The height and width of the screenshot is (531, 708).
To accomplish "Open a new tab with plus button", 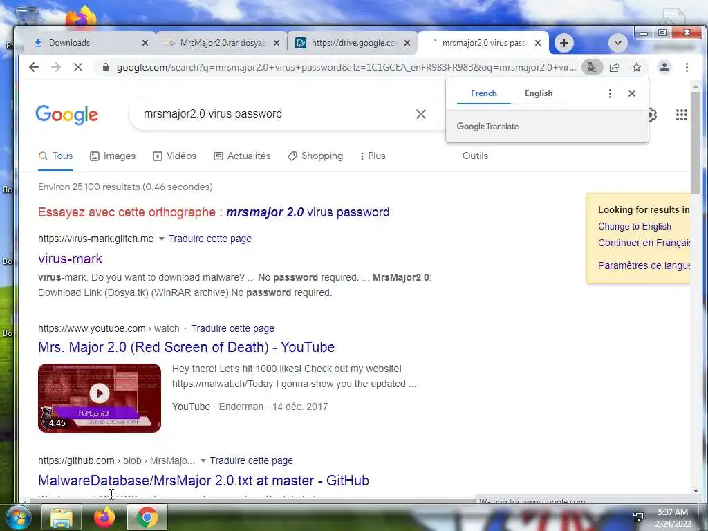I will [x=564, y=43].
